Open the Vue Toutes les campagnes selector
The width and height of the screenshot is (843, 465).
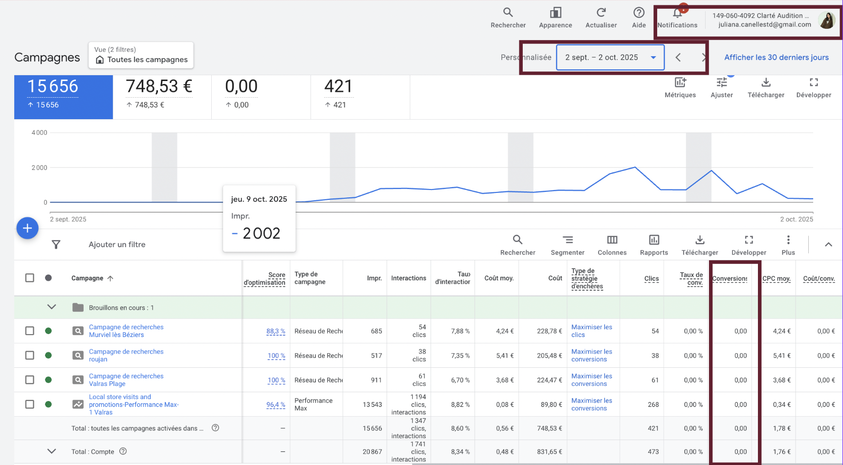(141, 55)
